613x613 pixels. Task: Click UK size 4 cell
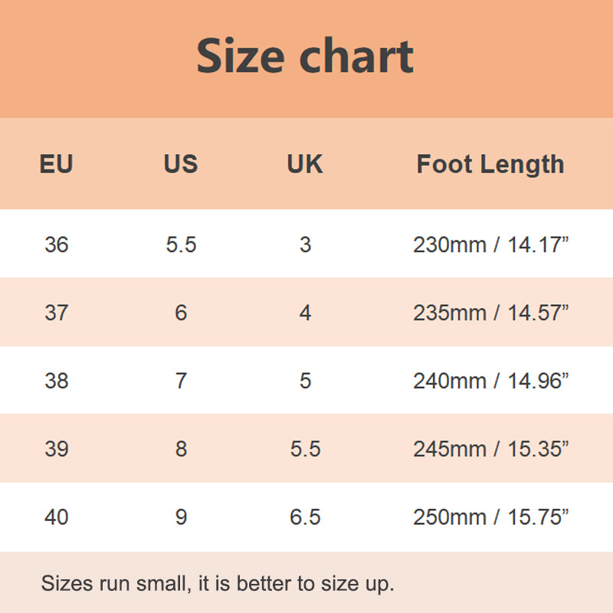pos(305,313)
